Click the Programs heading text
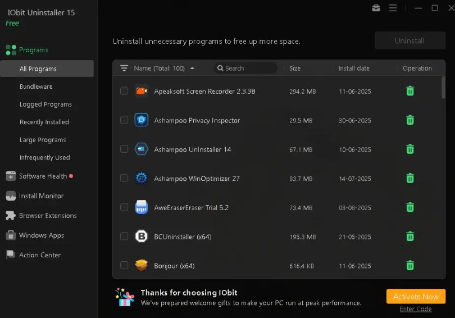The image size is (455, 318). 33,50
